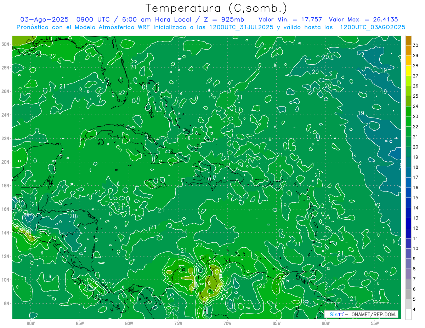Image resolution: width=425 pixels, height=328 pixels.
Task: Click the 28N latitude axis label
Action: pos(6,68)
